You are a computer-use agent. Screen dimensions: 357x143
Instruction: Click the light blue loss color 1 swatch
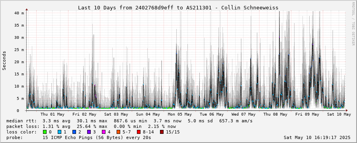(59, 132)
